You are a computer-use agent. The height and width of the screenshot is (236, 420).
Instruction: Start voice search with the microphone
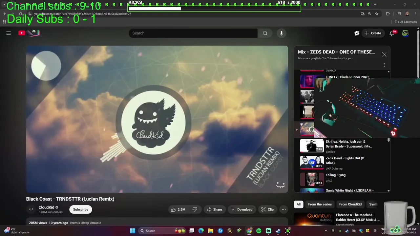(281, 33)
